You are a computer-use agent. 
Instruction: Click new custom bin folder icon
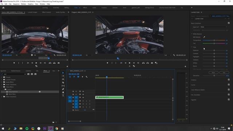tap(54, 122)
